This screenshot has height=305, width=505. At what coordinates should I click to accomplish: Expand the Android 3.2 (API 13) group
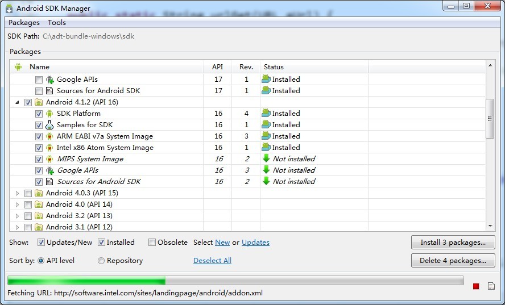(x=18, y=216)
